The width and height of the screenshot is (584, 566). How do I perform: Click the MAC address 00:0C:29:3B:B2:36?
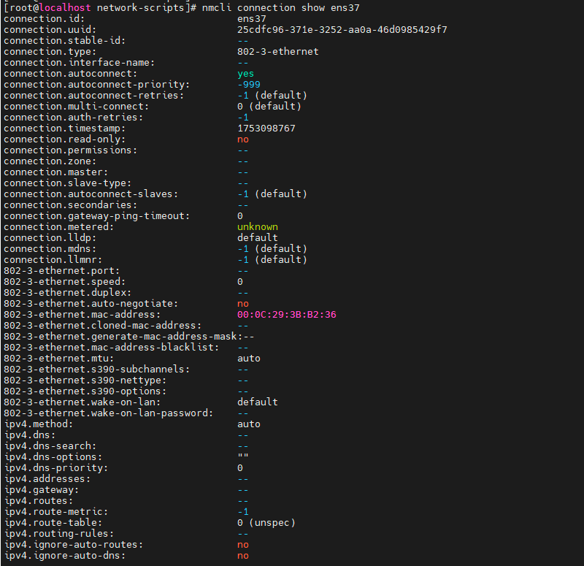click(x=287, y=315)
